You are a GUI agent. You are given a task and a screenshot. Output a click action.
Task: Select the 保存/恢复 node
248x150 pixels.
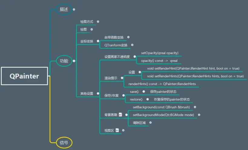pos(111,95)
